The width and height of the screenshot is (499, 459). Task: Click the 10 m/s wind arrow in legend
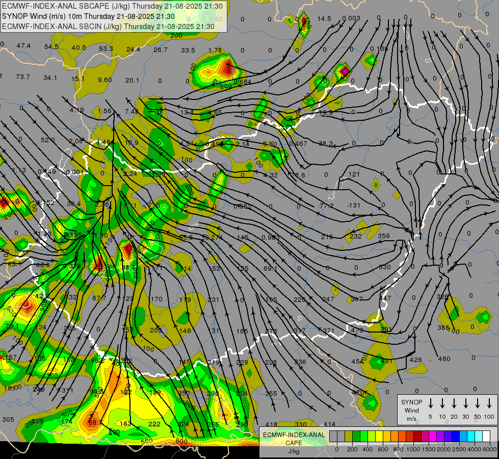tap(442, 403)
